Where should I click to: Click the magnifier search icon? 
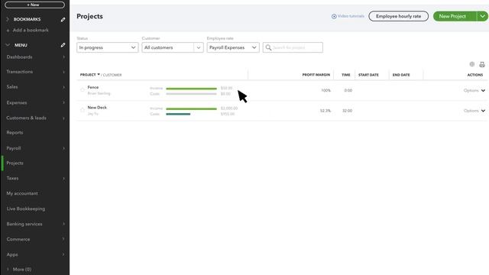268,47
